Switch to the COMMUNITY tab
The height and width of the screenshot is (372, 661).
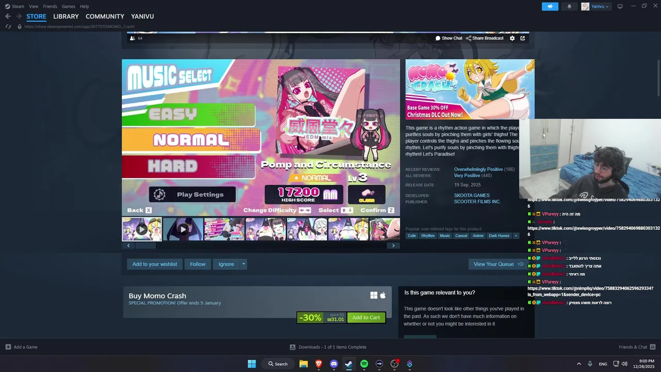click(x=105, y=17)
